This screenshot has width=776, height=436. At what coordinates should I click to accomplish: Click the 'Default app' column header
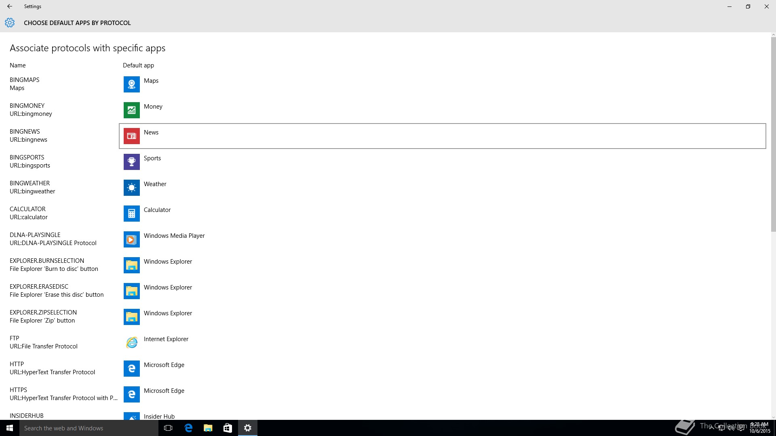click(x=138, y=65)
